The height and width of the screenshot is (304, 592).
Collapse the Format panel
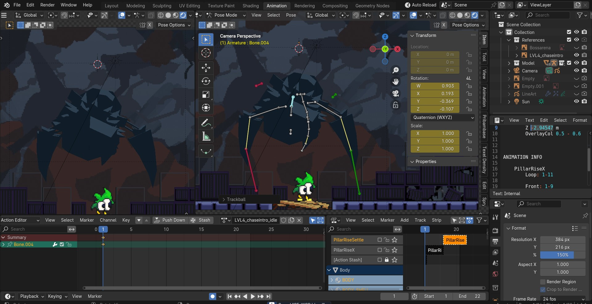pyautogui.click(x=508, y=228)
